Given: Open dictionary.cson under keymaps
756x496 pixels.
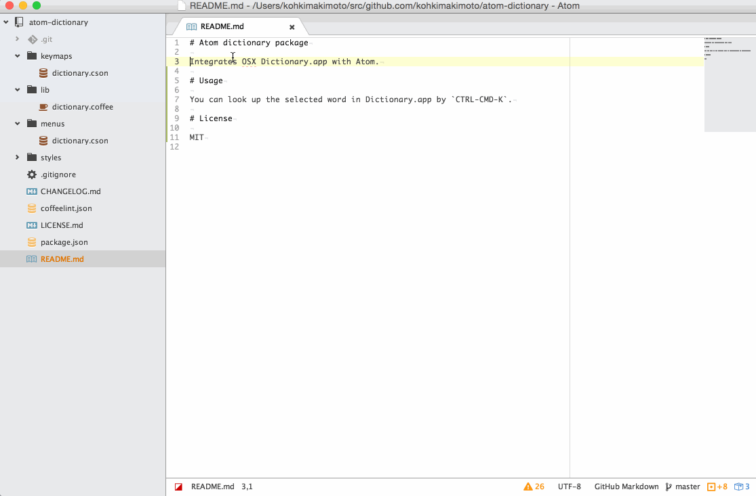Looking at the screenshot, I should click(x=80, y=73).
